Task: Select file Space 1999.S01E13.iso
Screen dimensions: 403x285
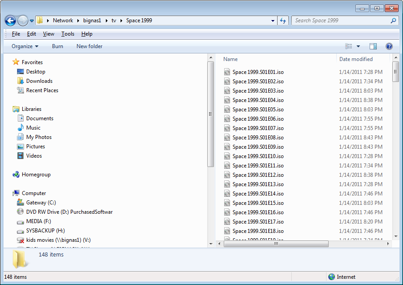Action: [x=258, y=184]
